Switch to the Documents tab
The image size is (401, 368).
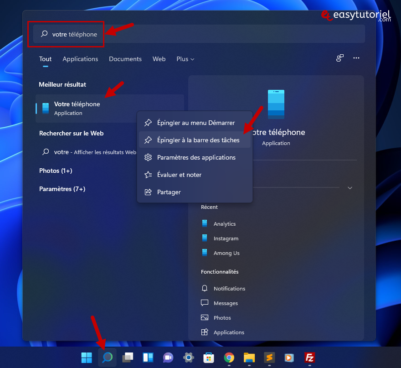point(125,59)
